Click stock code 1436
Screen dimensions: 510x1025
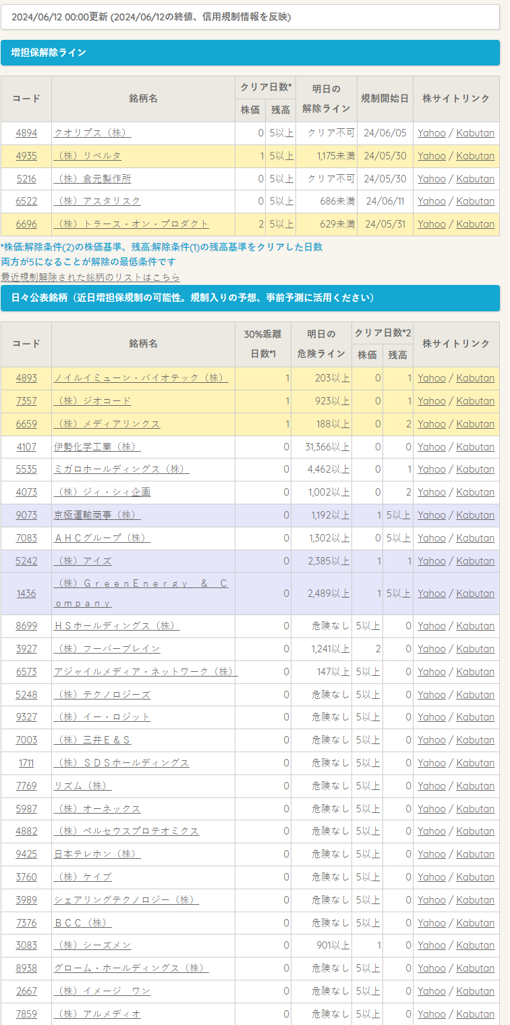click(x=26, y=594)
